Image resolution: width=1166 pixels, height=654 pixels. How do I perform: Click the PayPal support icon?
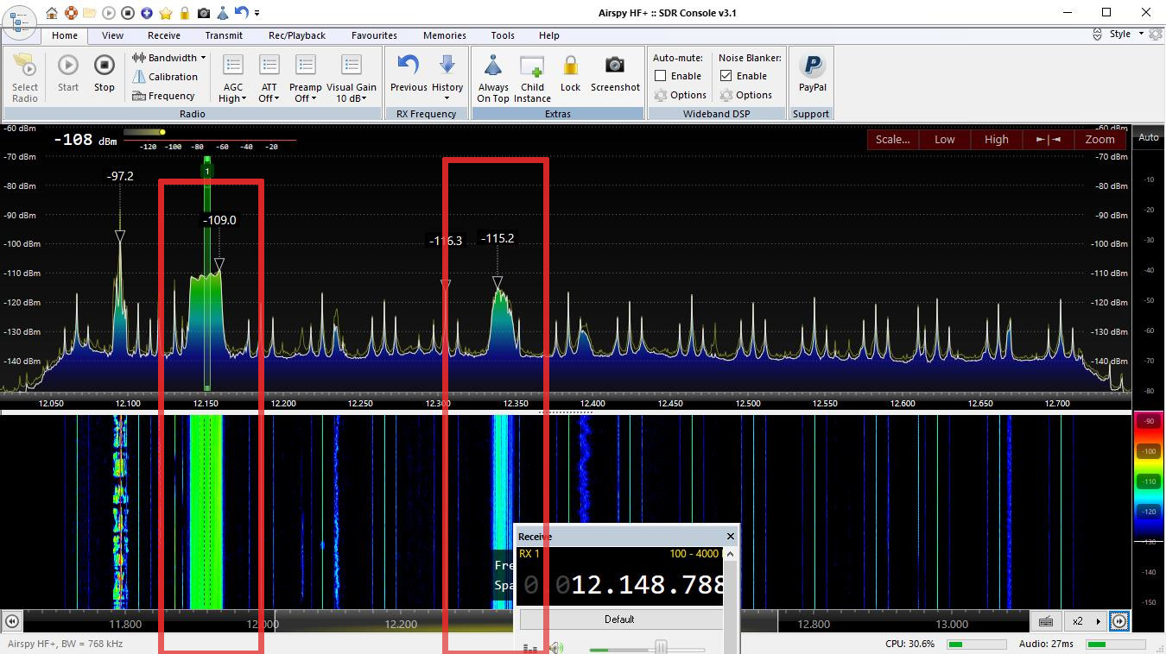point(813,72)
